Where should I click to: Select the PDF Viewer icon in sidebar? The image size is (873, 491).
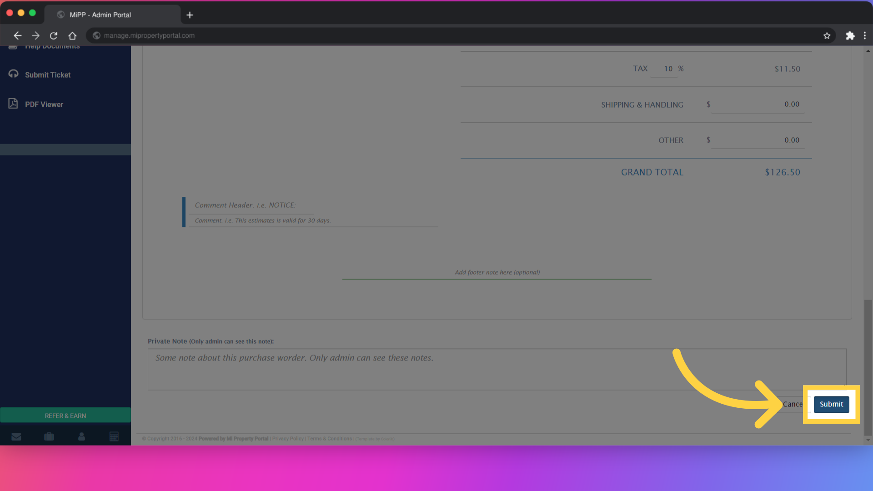tap(13, 104)
